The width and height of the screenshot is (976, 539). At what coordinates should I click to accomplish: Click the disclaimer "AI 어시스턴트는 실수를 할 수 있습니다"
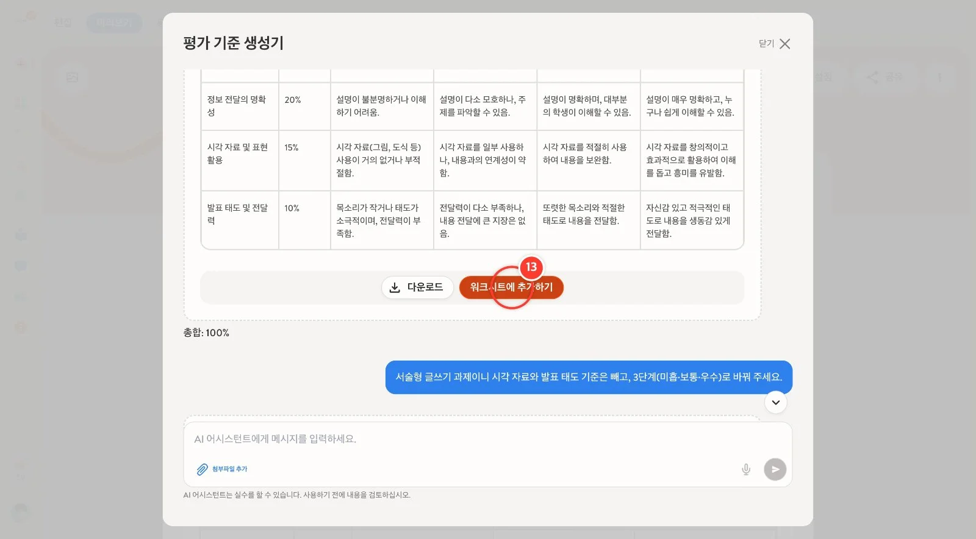point(297,495)
